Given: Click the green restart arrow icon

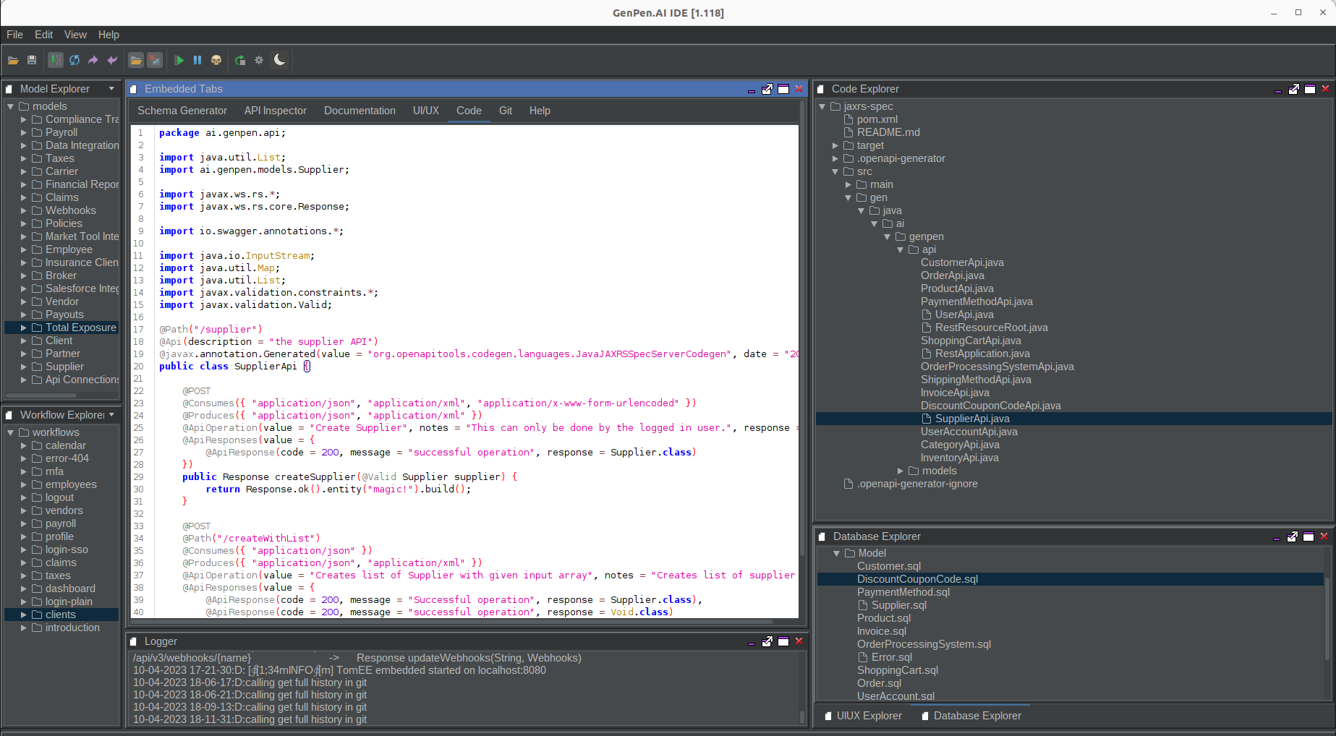Looking at the screenshot, I should (240, 60).
